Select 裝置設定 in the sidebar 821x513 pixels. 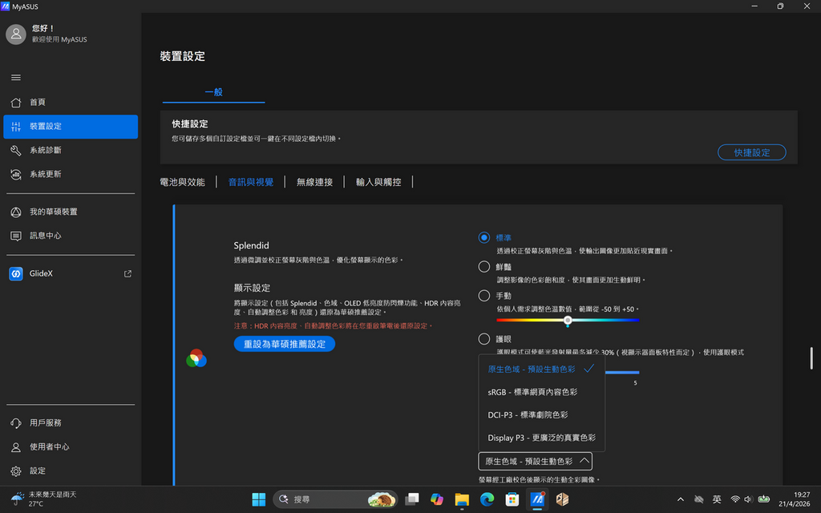click(71, 126)
